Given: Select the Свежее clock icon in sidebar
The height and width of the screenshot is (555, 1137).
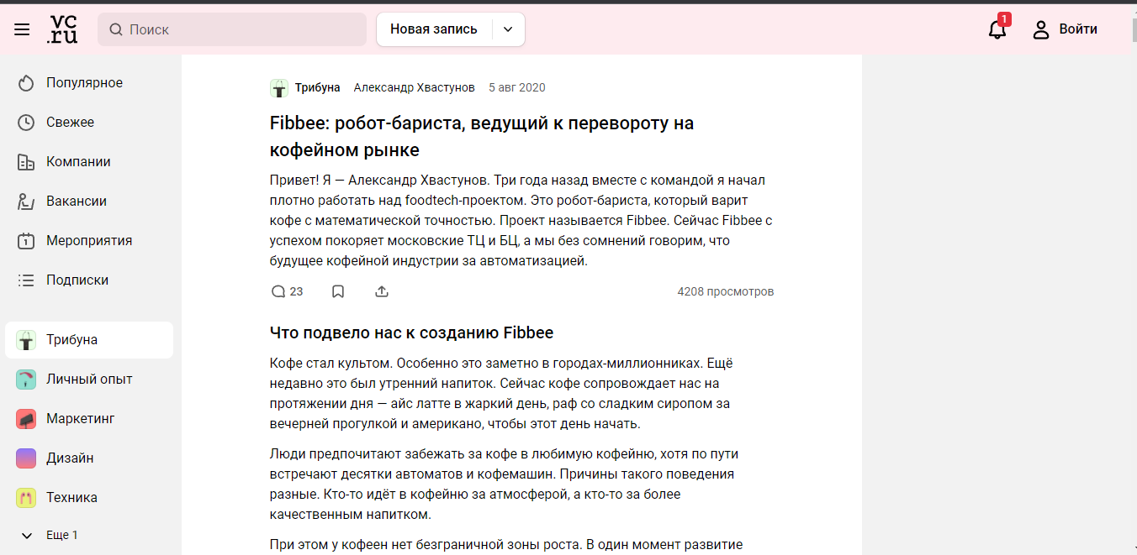Looking at the screenshot, I should click(x=26, y=122).
